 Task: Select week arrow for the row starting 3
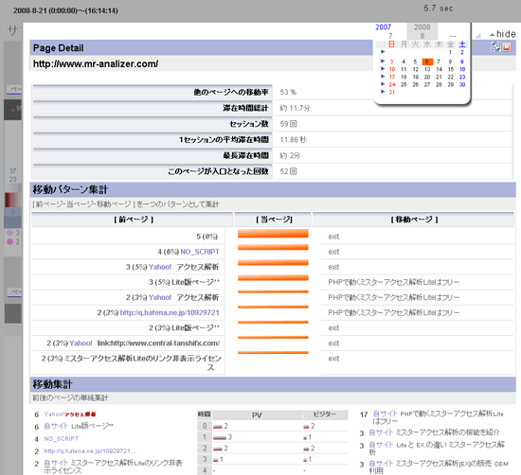[x=383, y=62]
